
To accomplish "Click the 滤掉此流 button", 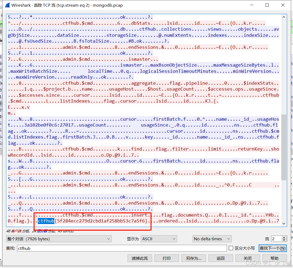I will [x=140, y=258].
